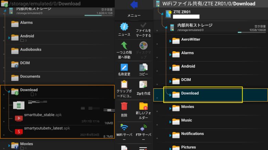This screenshot has width=268, height=150.
Task: Expand Notifications folder arrow
Action: (170, 135)
